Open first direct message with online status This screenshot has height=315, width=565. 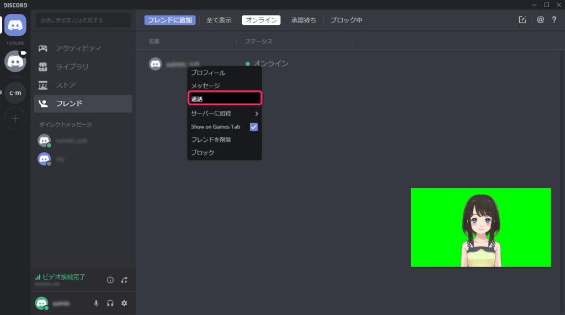[x=83, y=141]
